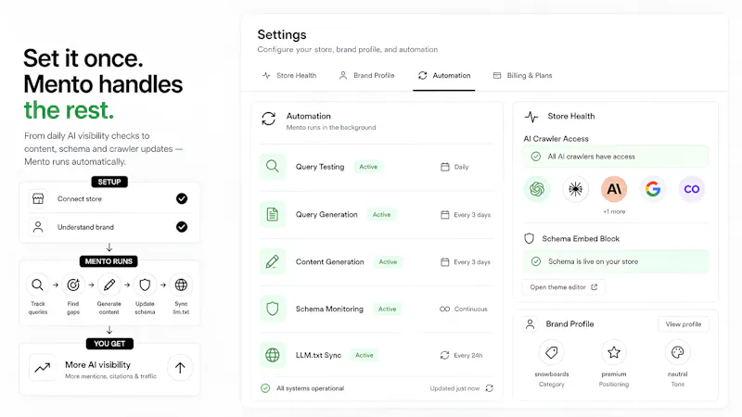The height and width of the screenshot is (417, 742).
Task: Click the View profile button
Action: [684, 324]
